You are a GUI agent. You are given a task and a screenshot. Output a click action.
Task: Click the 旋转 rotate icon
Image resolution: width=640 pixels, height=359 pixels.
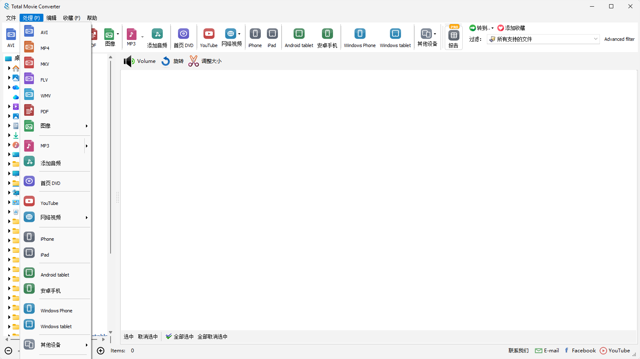(x=166, y=61)
